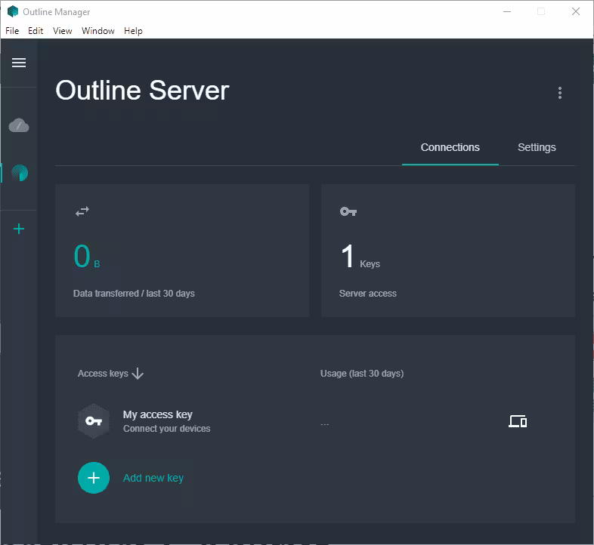Open the Edit menu
Viewport: 594px width, 545px height.
(36, 31)
